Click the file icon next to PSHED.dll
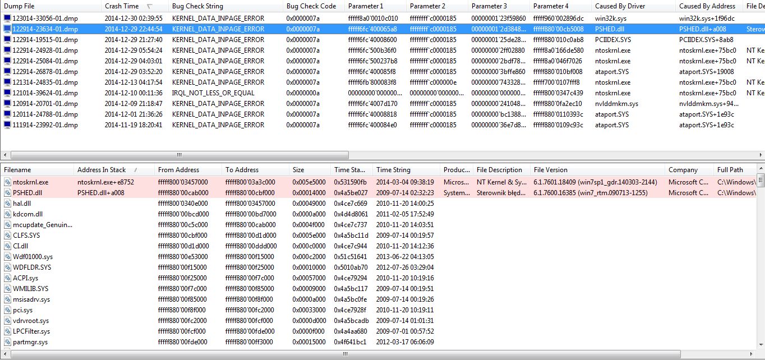765x360 pixels. (6, 192)
